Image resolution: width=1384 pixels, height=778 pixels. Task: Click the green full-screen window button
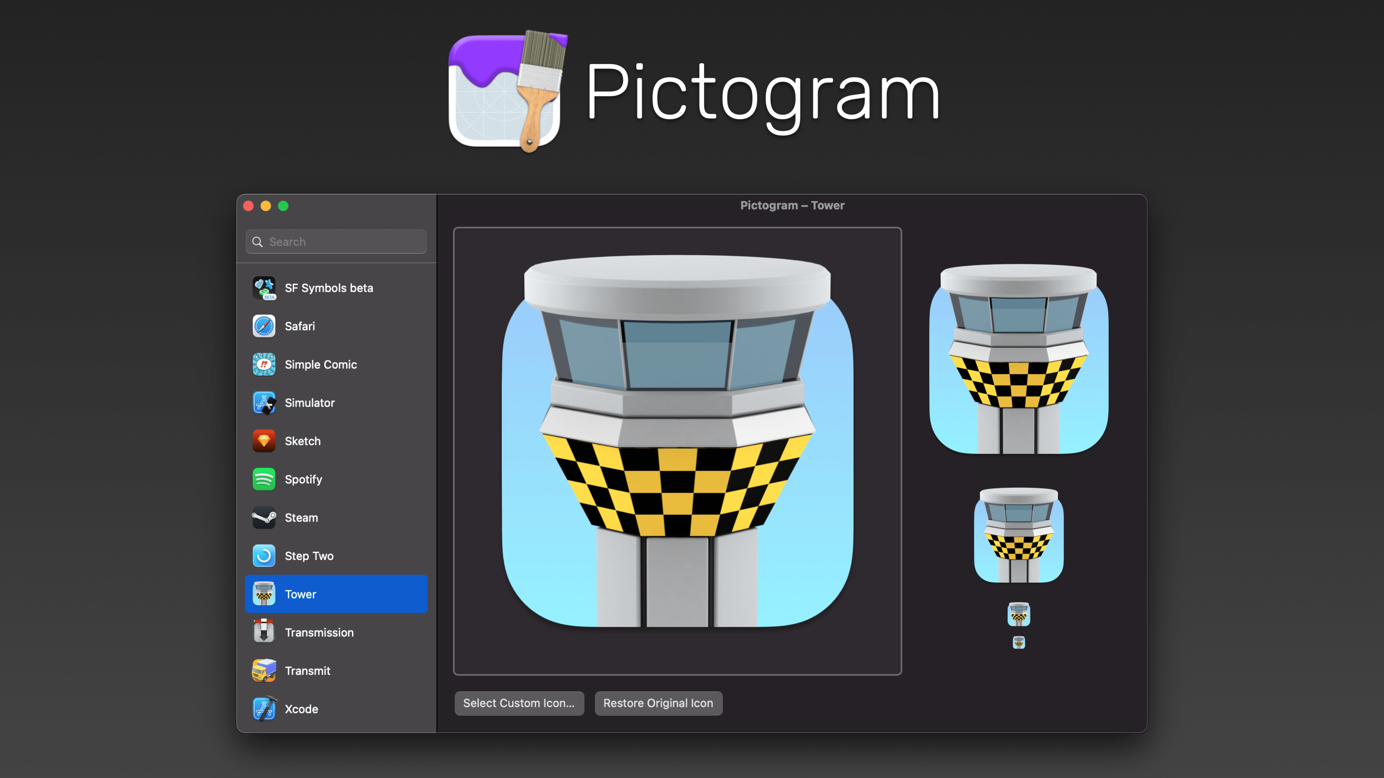tap(283, 206)
